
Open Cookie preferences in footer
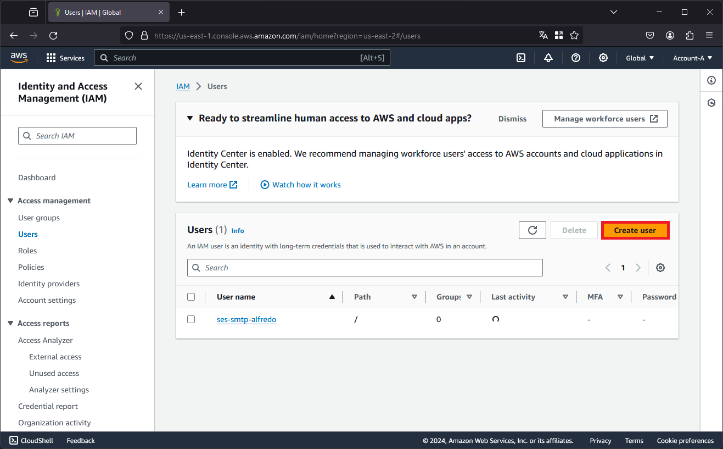click(686, 440)
